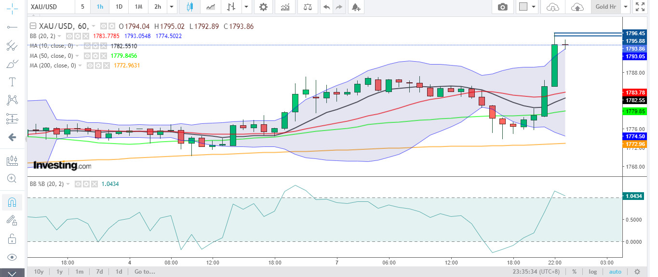Image resolution: width=658 pixels, height=277 pixels.
Task: Save chart layout with cloud upload icon
Action: [577, 7]
